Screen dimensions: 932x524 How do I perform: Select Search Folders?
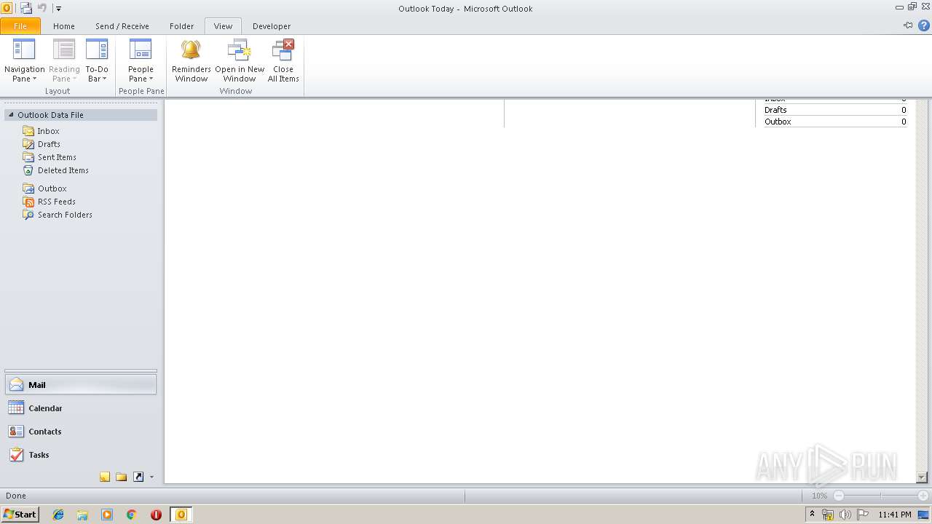[x=65, y=215]
